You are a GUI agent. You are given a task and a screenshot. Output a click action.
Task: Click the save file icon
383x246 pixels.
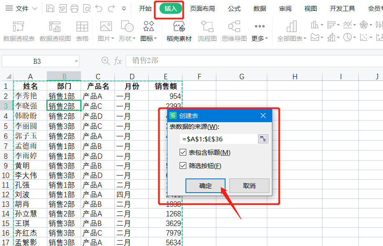tap(50, 8)
